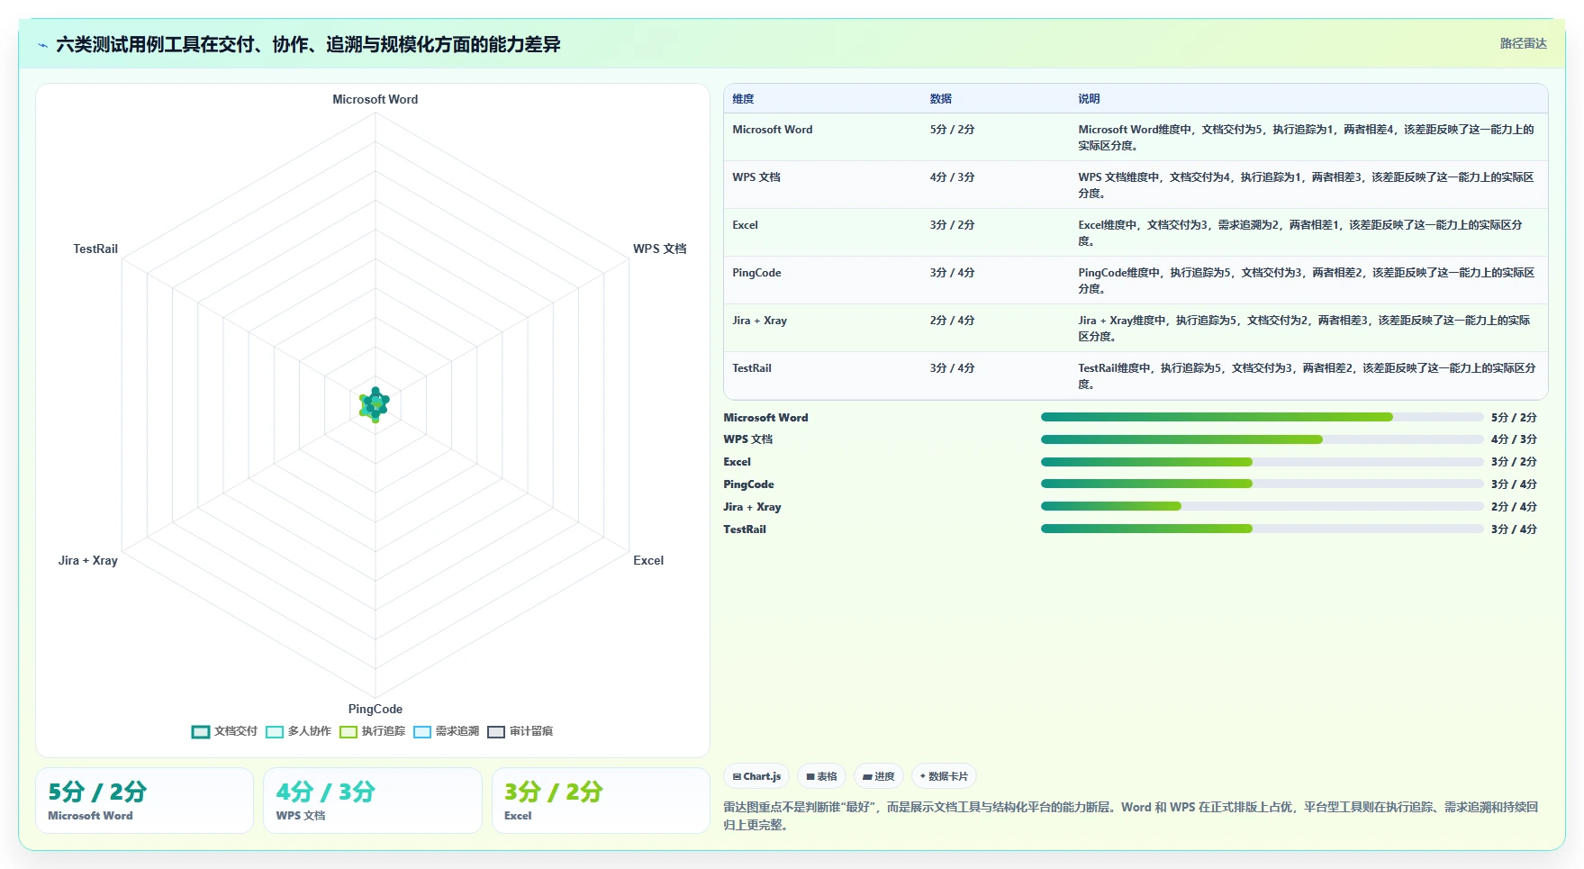Image resolution: width=1584 pixels, height=869 pixels.
Task: Click the footer note starting with 雷达图重点
Action: point(1130,816)
